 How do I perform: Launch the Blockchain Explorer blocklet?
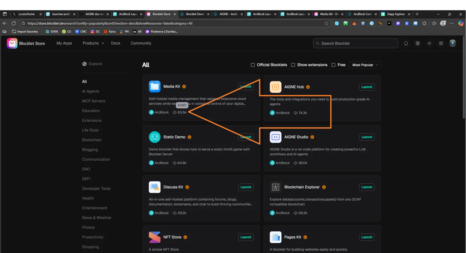point(367,187)
